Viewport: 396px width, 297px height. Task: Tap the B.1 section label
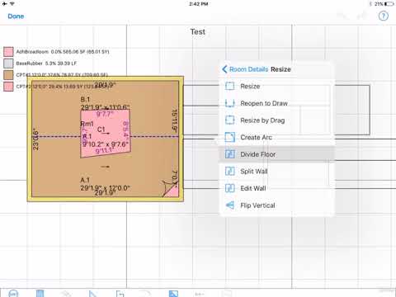85,99
